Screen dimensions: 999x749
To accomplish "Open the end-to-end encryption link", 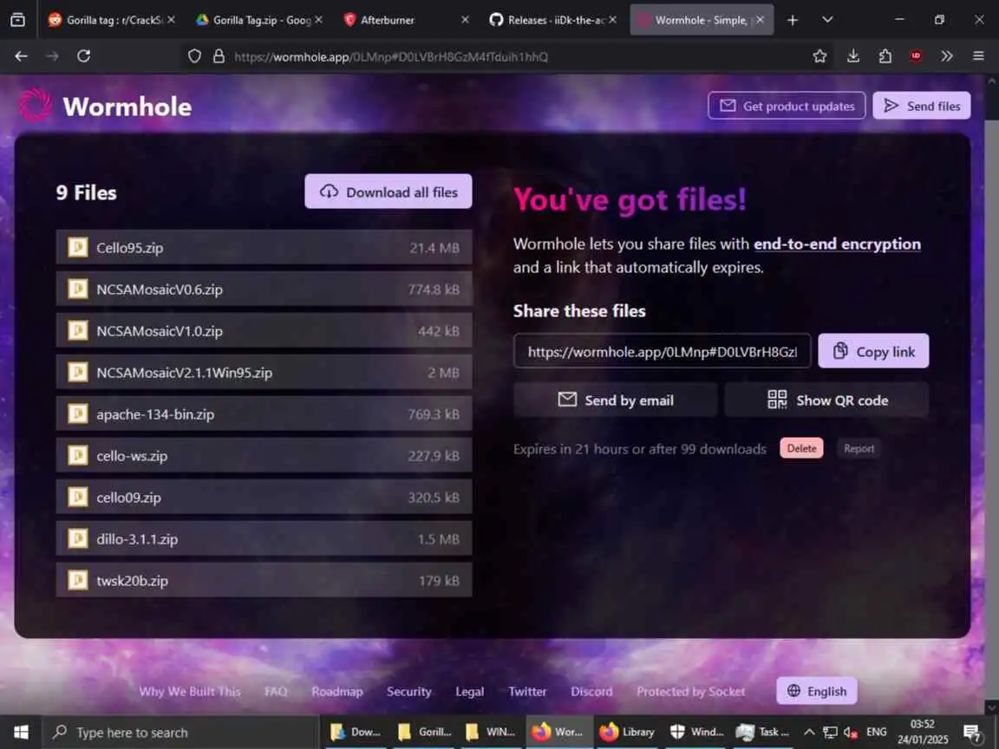I will (837, 244).
